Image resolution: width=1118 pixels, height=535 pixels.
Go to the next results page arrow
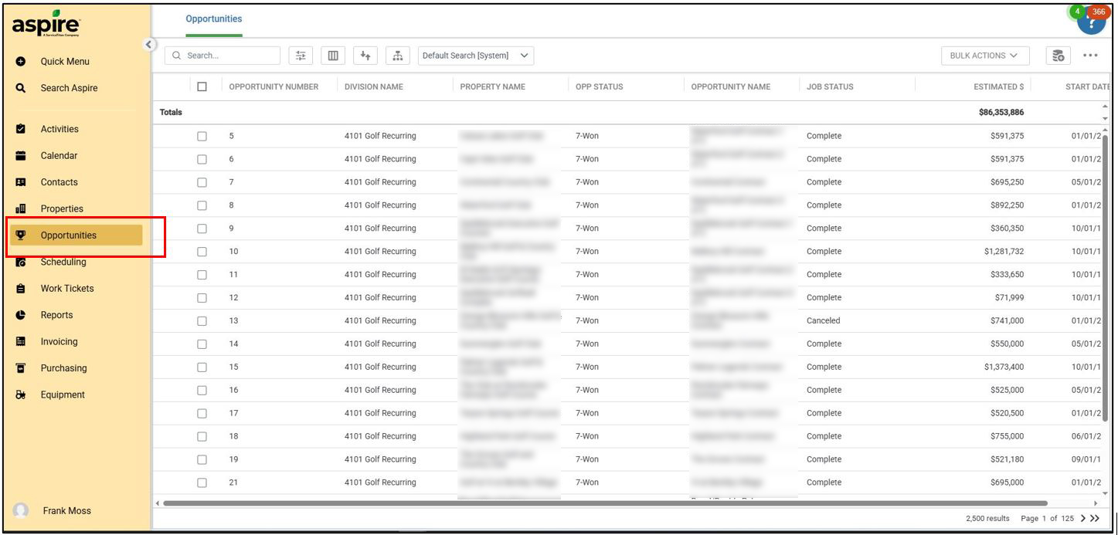[1083, 519]
